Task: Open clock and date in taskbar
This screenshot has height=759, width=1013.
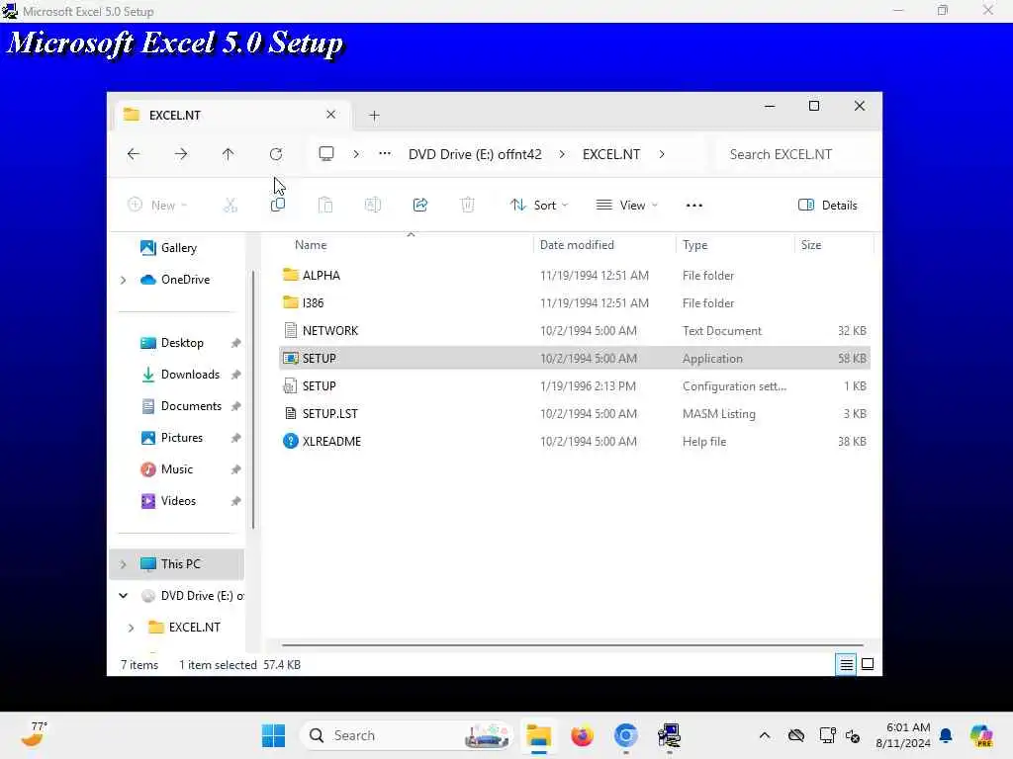Action: click(902, 735)
